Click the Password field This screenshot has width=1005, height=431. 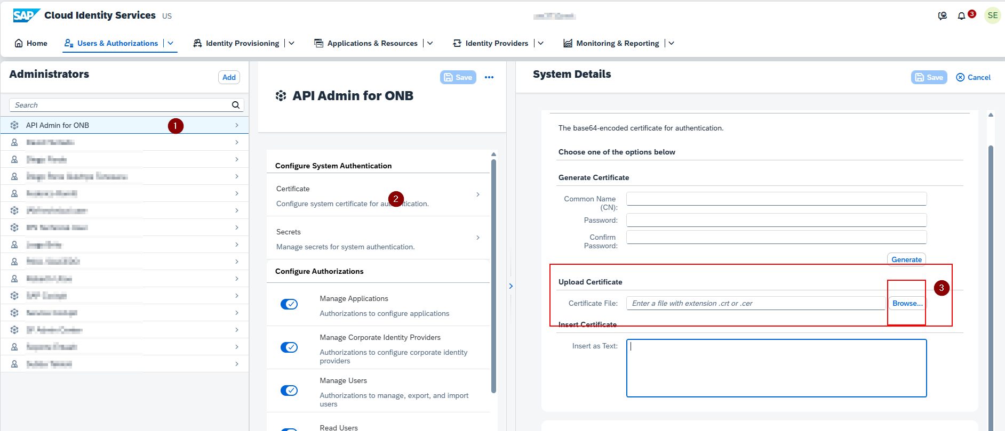776,220
